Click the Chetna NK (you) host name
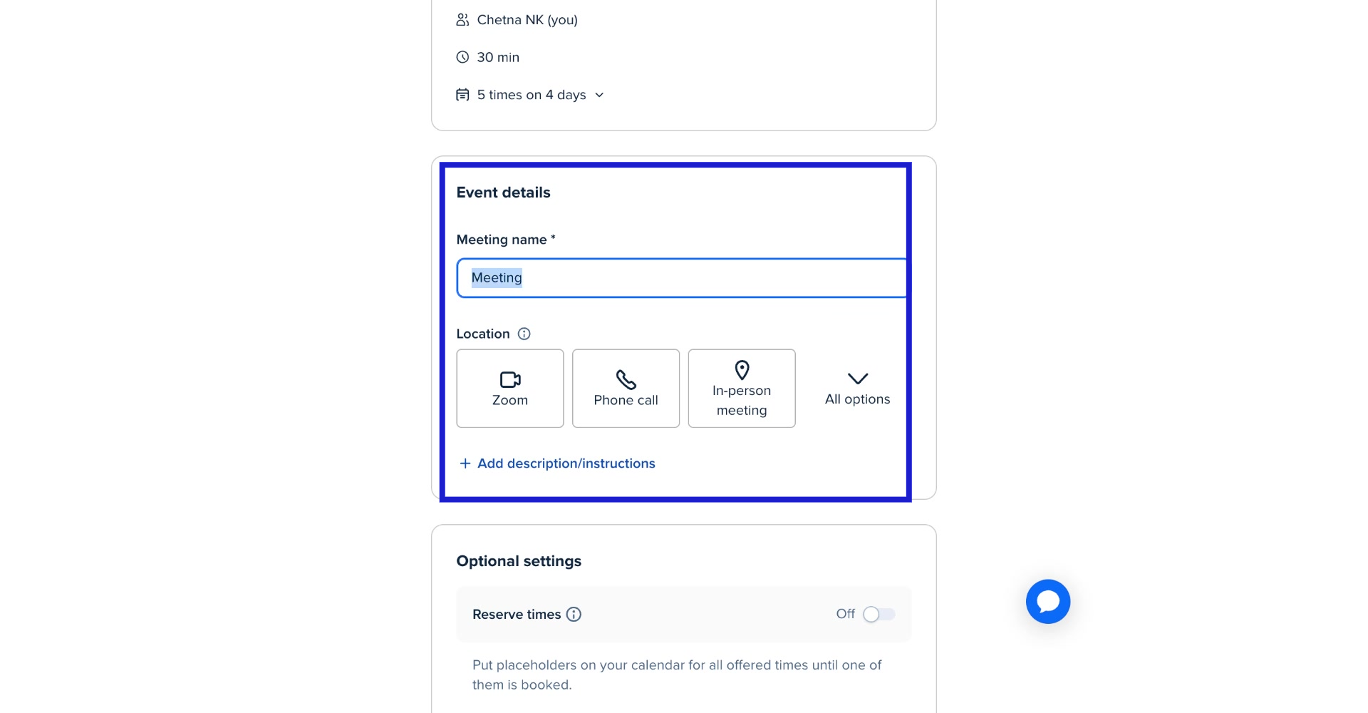Image resolution: width=1368 pixels, height=713 pixels. click(527, 20)
